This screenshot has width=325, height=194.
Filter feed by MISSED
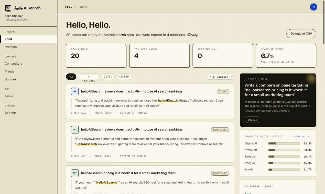point(124,77)
